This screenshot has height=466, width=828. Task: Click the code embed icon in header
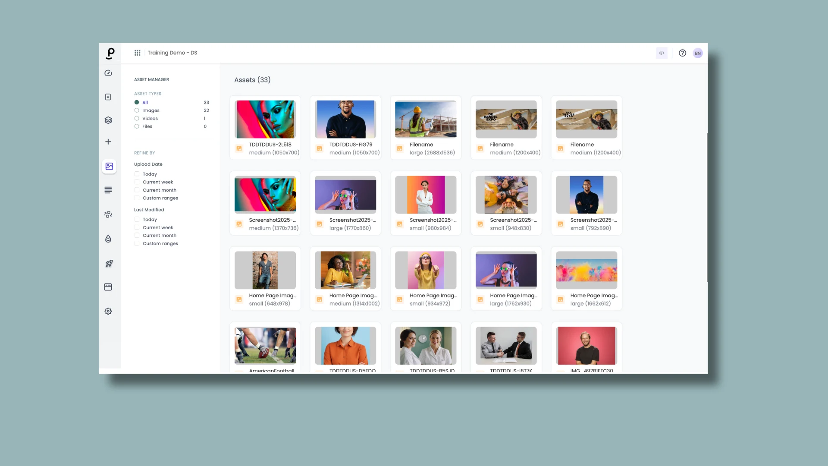[662, 53]
